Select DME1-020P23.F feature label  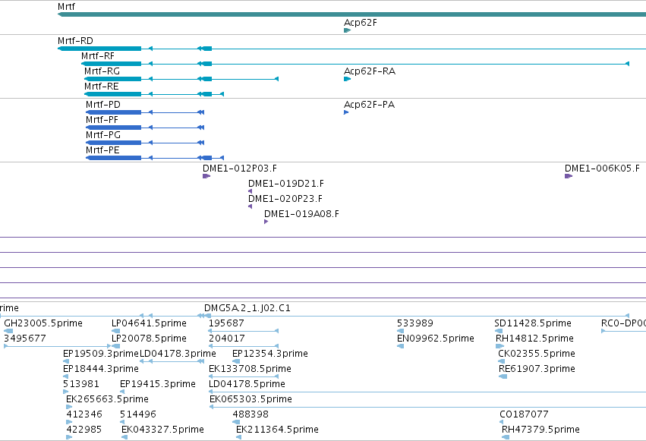click(285, 199)
